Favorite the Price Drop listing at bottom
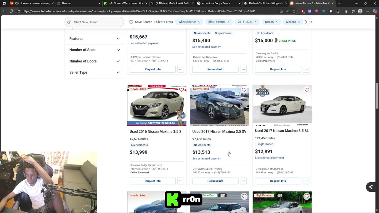This screenshot has width=379, height=213. 244,196
